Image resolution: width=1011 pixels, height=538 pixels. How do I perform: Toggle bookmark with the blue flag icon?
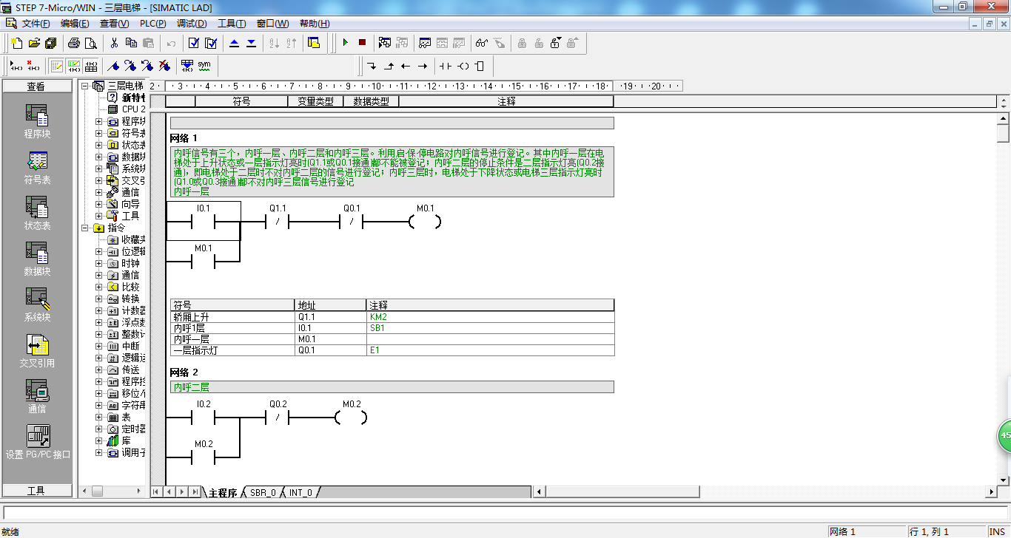[x=113, y=66]
